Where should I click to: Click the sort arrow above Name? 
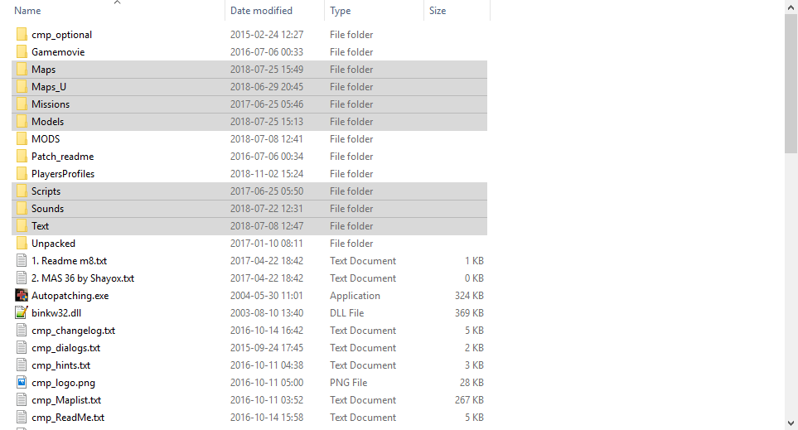coord(117,2)
